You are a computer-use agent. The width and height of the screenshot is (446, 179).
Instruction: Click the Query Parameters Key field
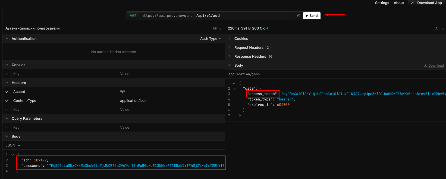64,127
